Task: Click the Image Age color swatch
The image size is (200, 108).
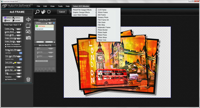Action: (15, 70)
